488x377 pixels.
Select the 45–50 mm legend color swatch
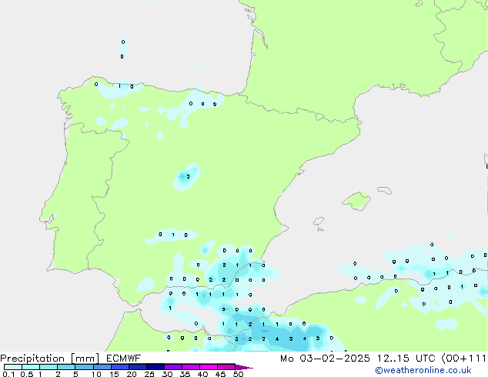(x=226, y=367)
